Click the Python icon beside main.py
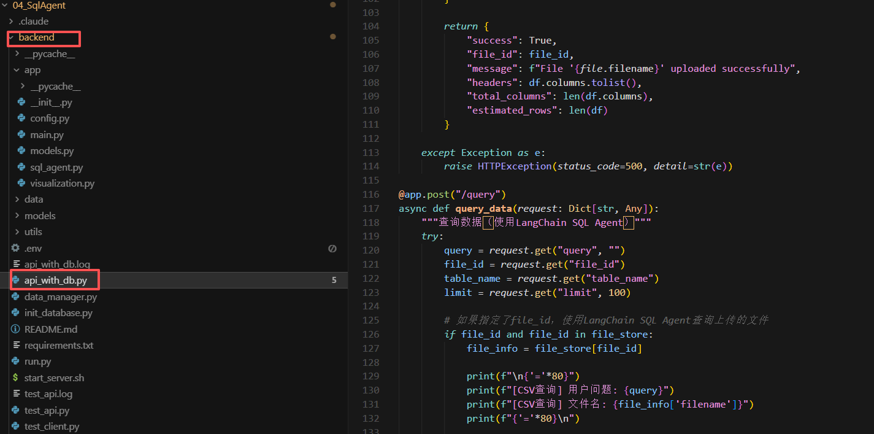The height and width of the screenshot is (434, 874). click(x=21, y=135)
